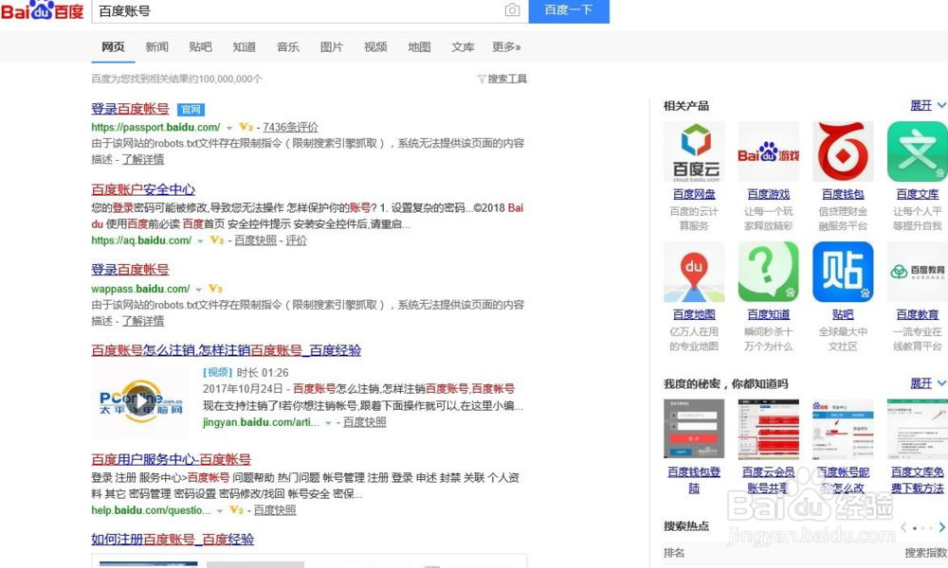Viewport: 948px width, 568px height.
Task: Switch to the 地图 tab
Action: [419, 47]
